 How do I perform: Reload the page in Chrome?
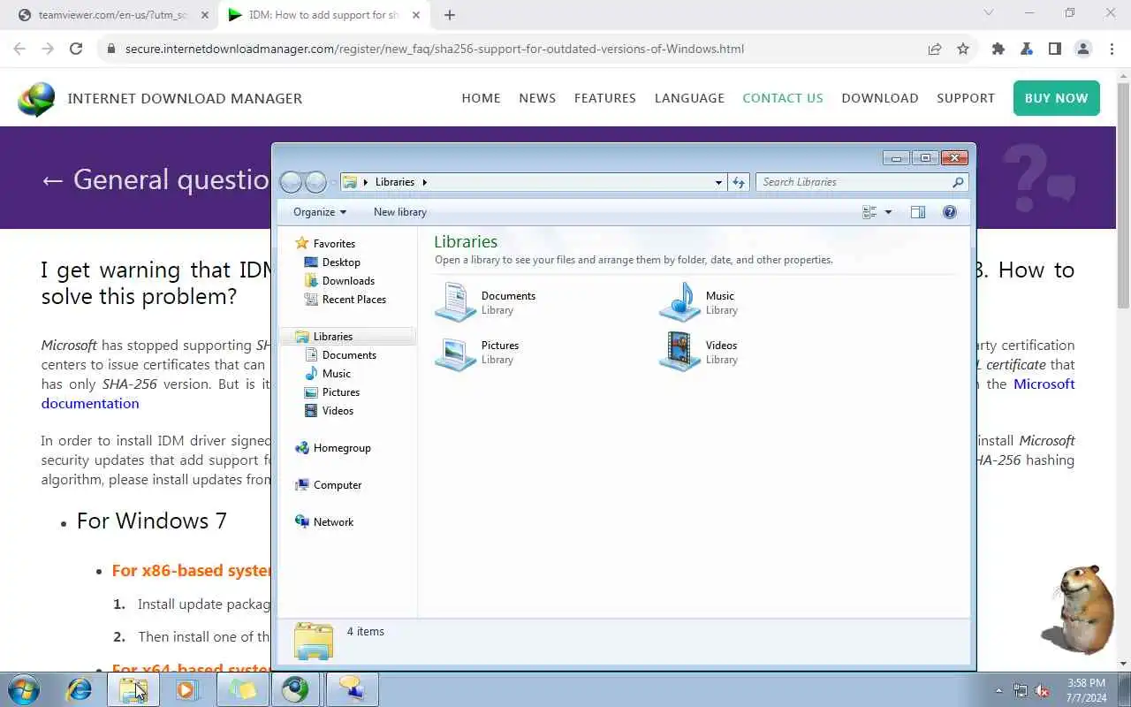click(x=76, y=49)
